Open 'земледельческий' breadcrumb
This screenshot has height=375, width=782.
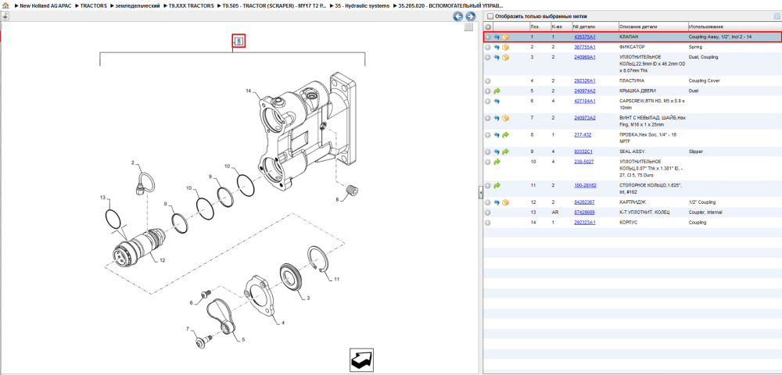coord(138,5)
